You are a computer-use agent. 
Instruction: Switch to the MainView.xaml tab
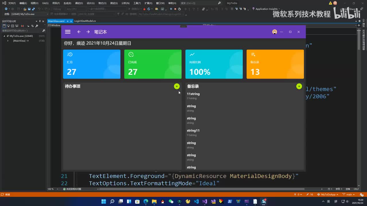pyautogui.click(x=56, y=21)
